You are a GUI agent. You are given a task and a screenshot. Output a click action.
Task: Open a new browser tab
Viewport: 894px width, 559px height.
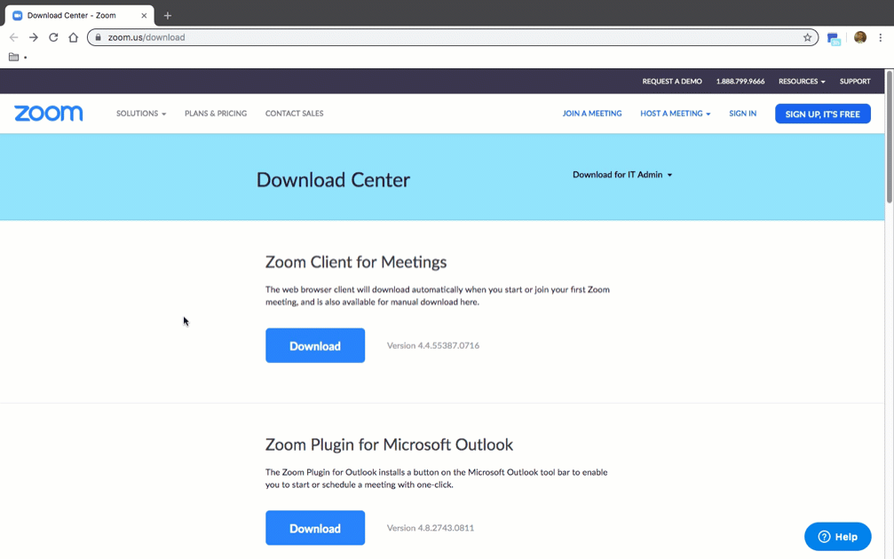[167, 15]
